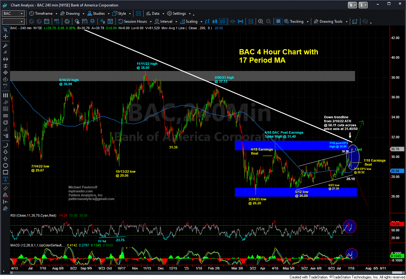Click the Session Hours button

click(x=133, y=22)
